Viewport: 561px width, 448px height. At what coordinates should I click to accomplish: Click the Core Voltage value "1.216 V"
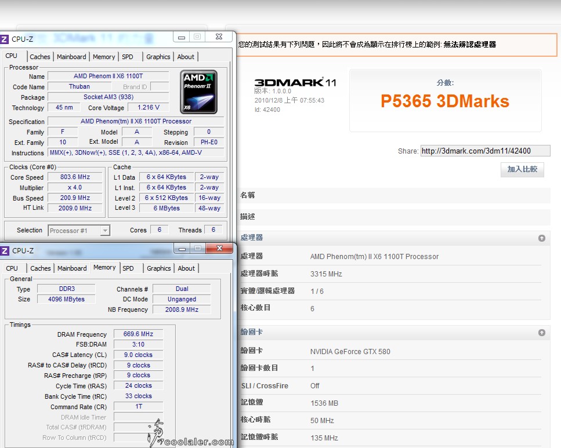[149, 107]
